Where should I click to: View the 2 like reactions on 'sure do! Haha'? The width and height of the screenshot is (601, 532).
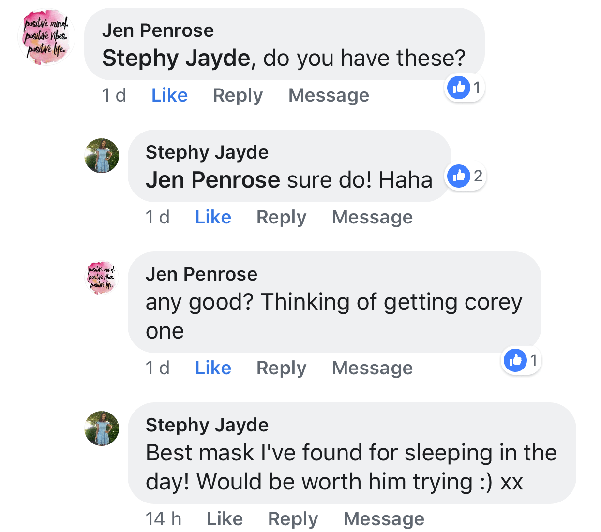tap(465, 176)
